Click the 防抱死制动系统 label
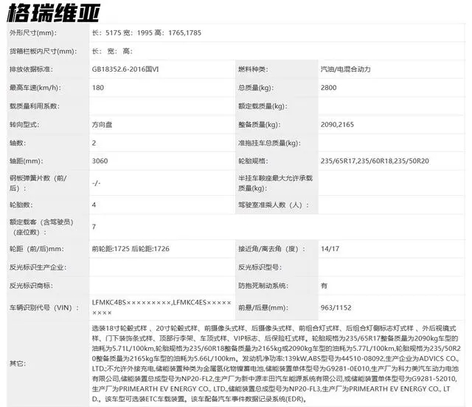The image size is (472, 407). 263,286
